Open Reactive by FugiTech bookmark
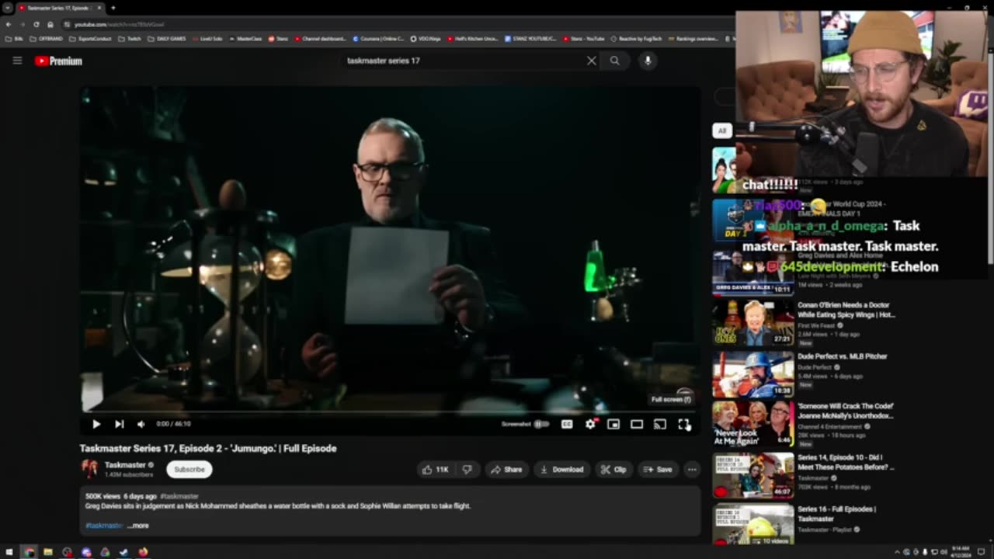Screen dimensions: 994x559 [636, 38]
